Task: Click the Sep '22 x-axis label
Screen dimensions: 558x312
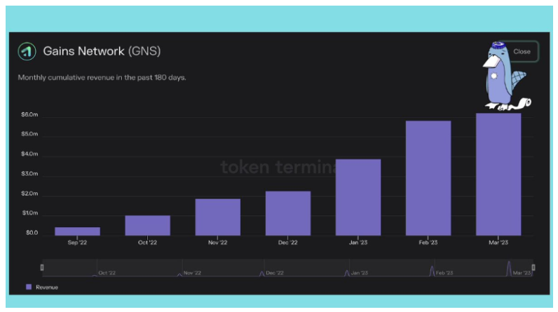Action: pyautogui.click(x=77, y=243)
